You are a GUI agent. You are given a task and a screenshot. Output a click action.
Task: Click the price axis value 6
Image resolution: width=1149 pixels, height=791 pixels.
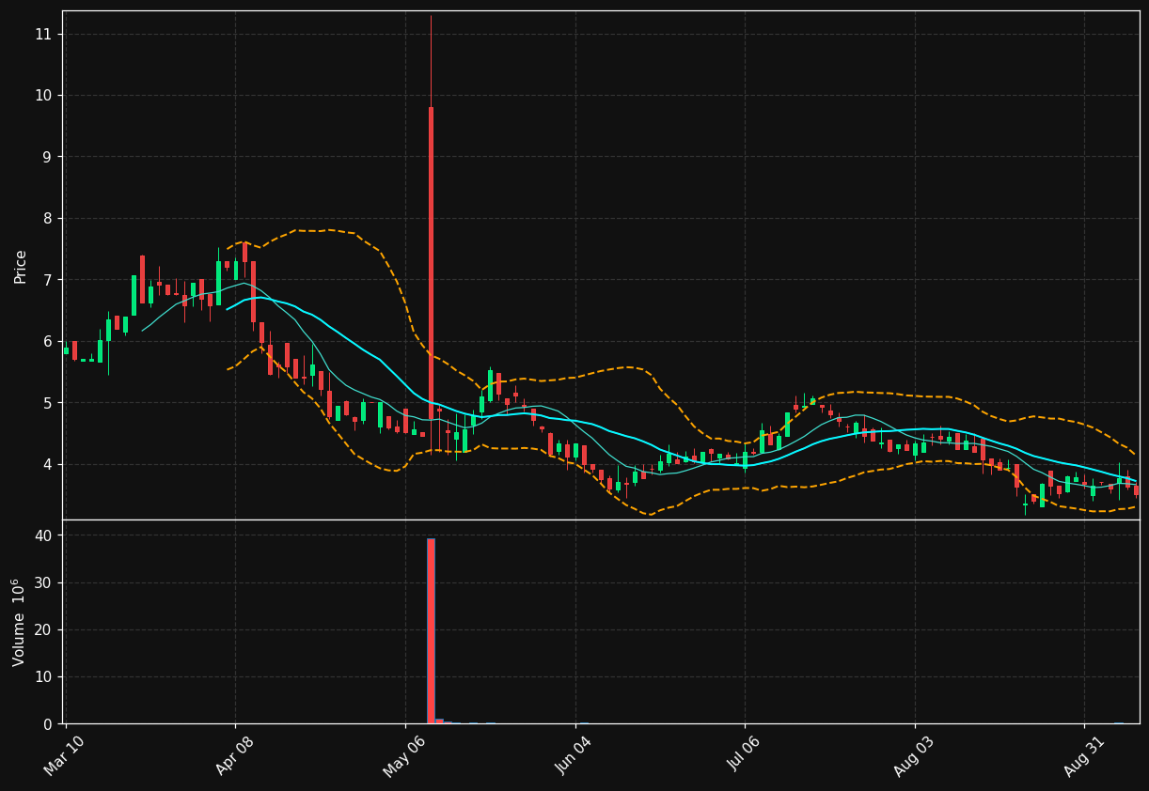[48, 341]
